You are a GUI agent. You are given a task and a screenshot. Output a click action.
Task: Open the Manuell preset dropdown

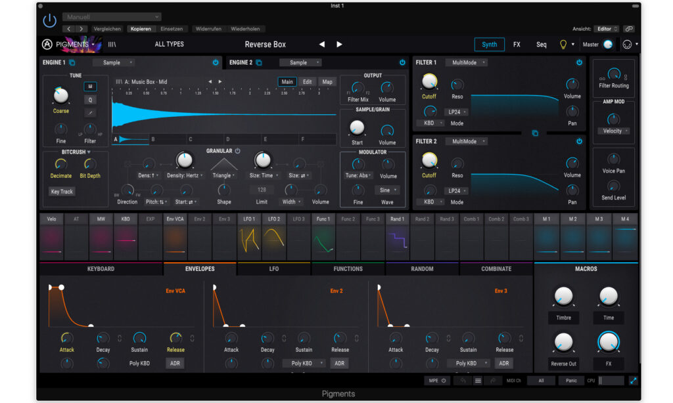112,17
